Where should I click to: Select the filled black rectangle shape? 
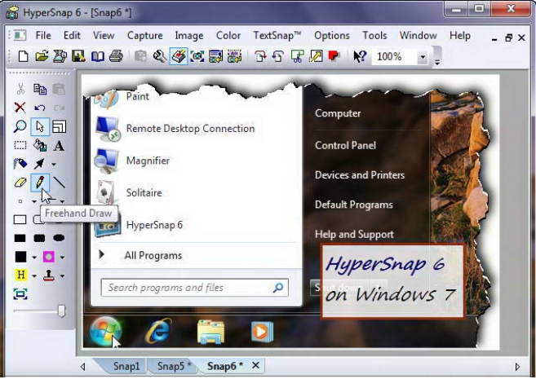click(x=20, y=238)
